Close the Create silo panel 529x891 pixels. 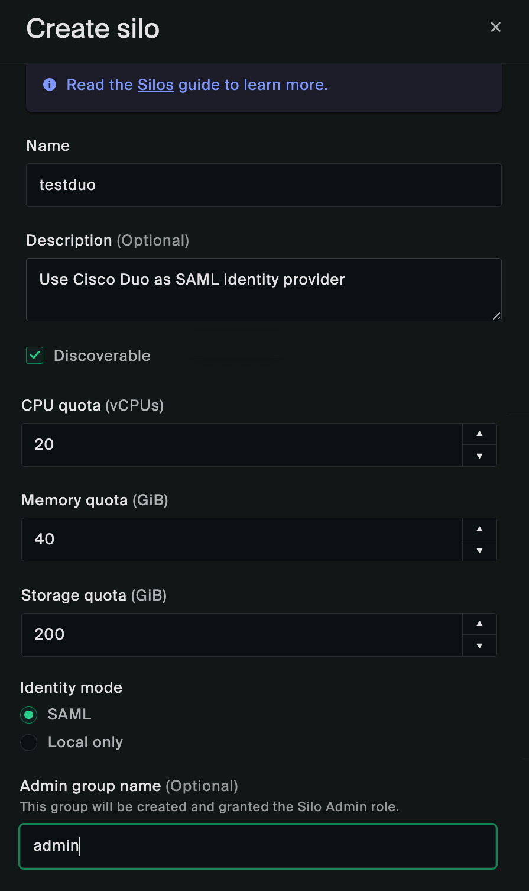pyautogui.click(x=495, y=27)
